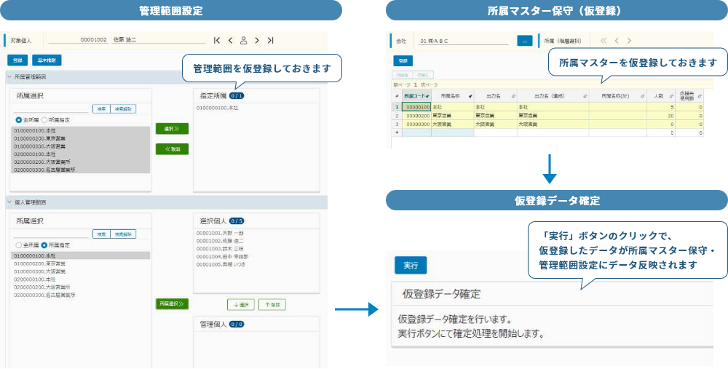
Task: Collapse the 個人管理範囲 section
Action: (9, 202)
